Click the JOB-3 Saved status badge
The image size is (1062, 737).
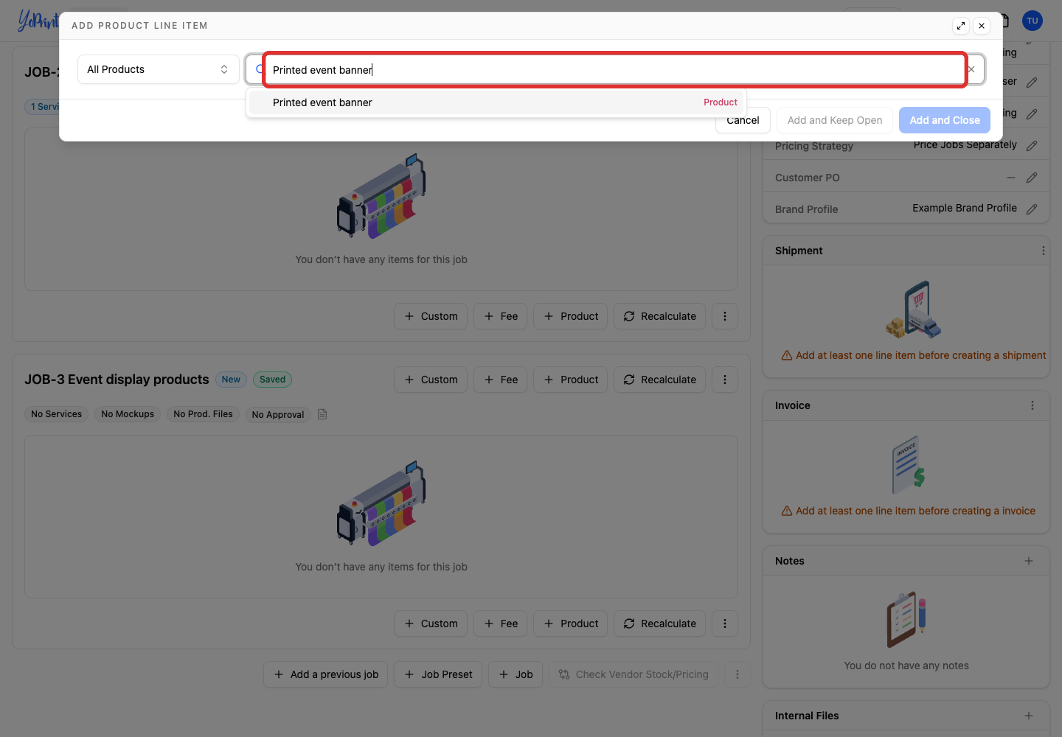click(272, 380)
